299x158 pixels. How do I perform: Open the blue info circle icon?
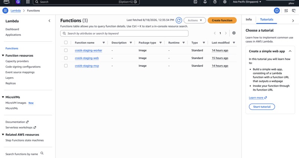coord(277,11)
